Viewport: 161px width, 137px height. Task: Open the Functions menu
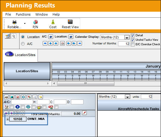(23, 14)
